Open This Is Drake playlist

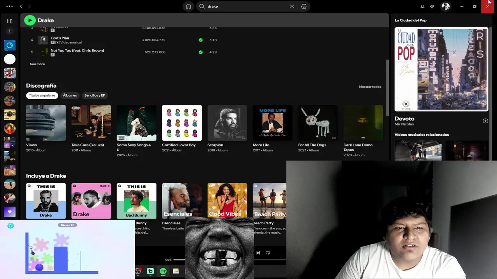tap(46, 201)
